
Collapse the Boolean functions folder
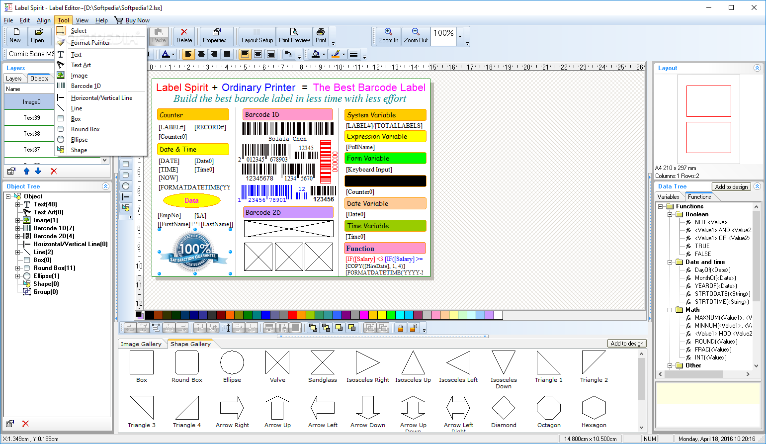click(x=670, y=214)
